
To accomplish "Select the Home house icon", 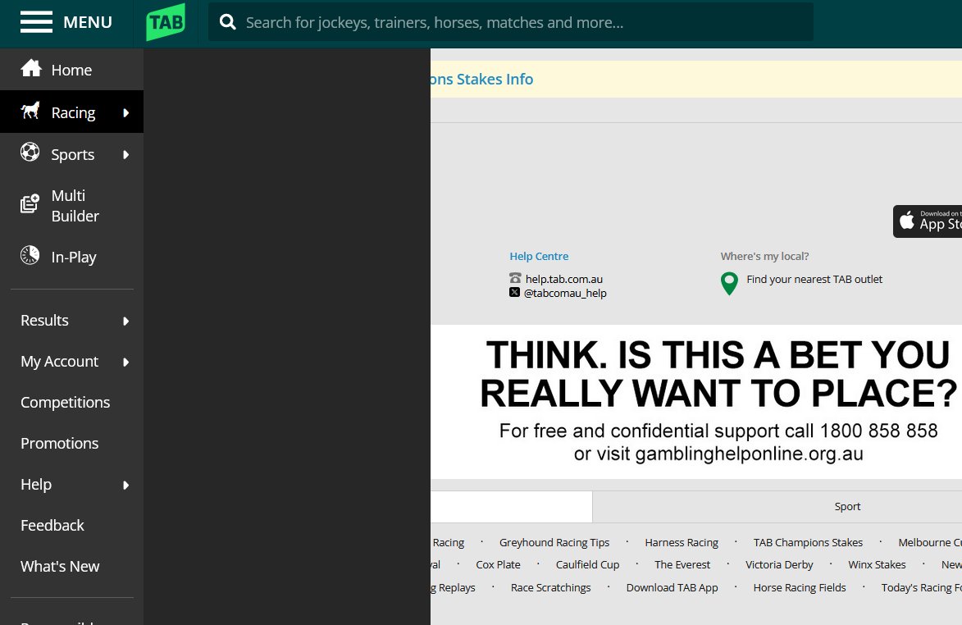I will coord(30,69).
